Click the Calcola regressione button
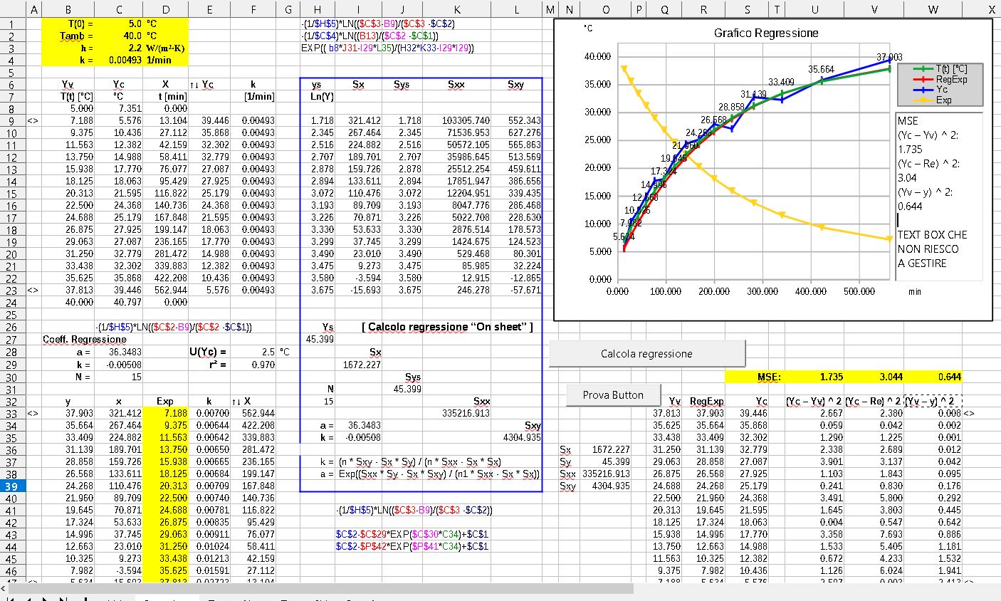The width and height of the screenshot is (1001, 601). (646, 354)
